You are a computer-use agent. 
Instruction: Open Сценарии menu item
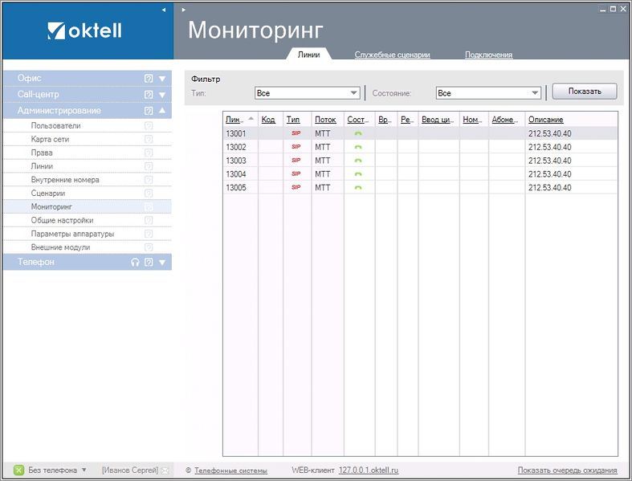pyautogui.click(x=48, y=194)
